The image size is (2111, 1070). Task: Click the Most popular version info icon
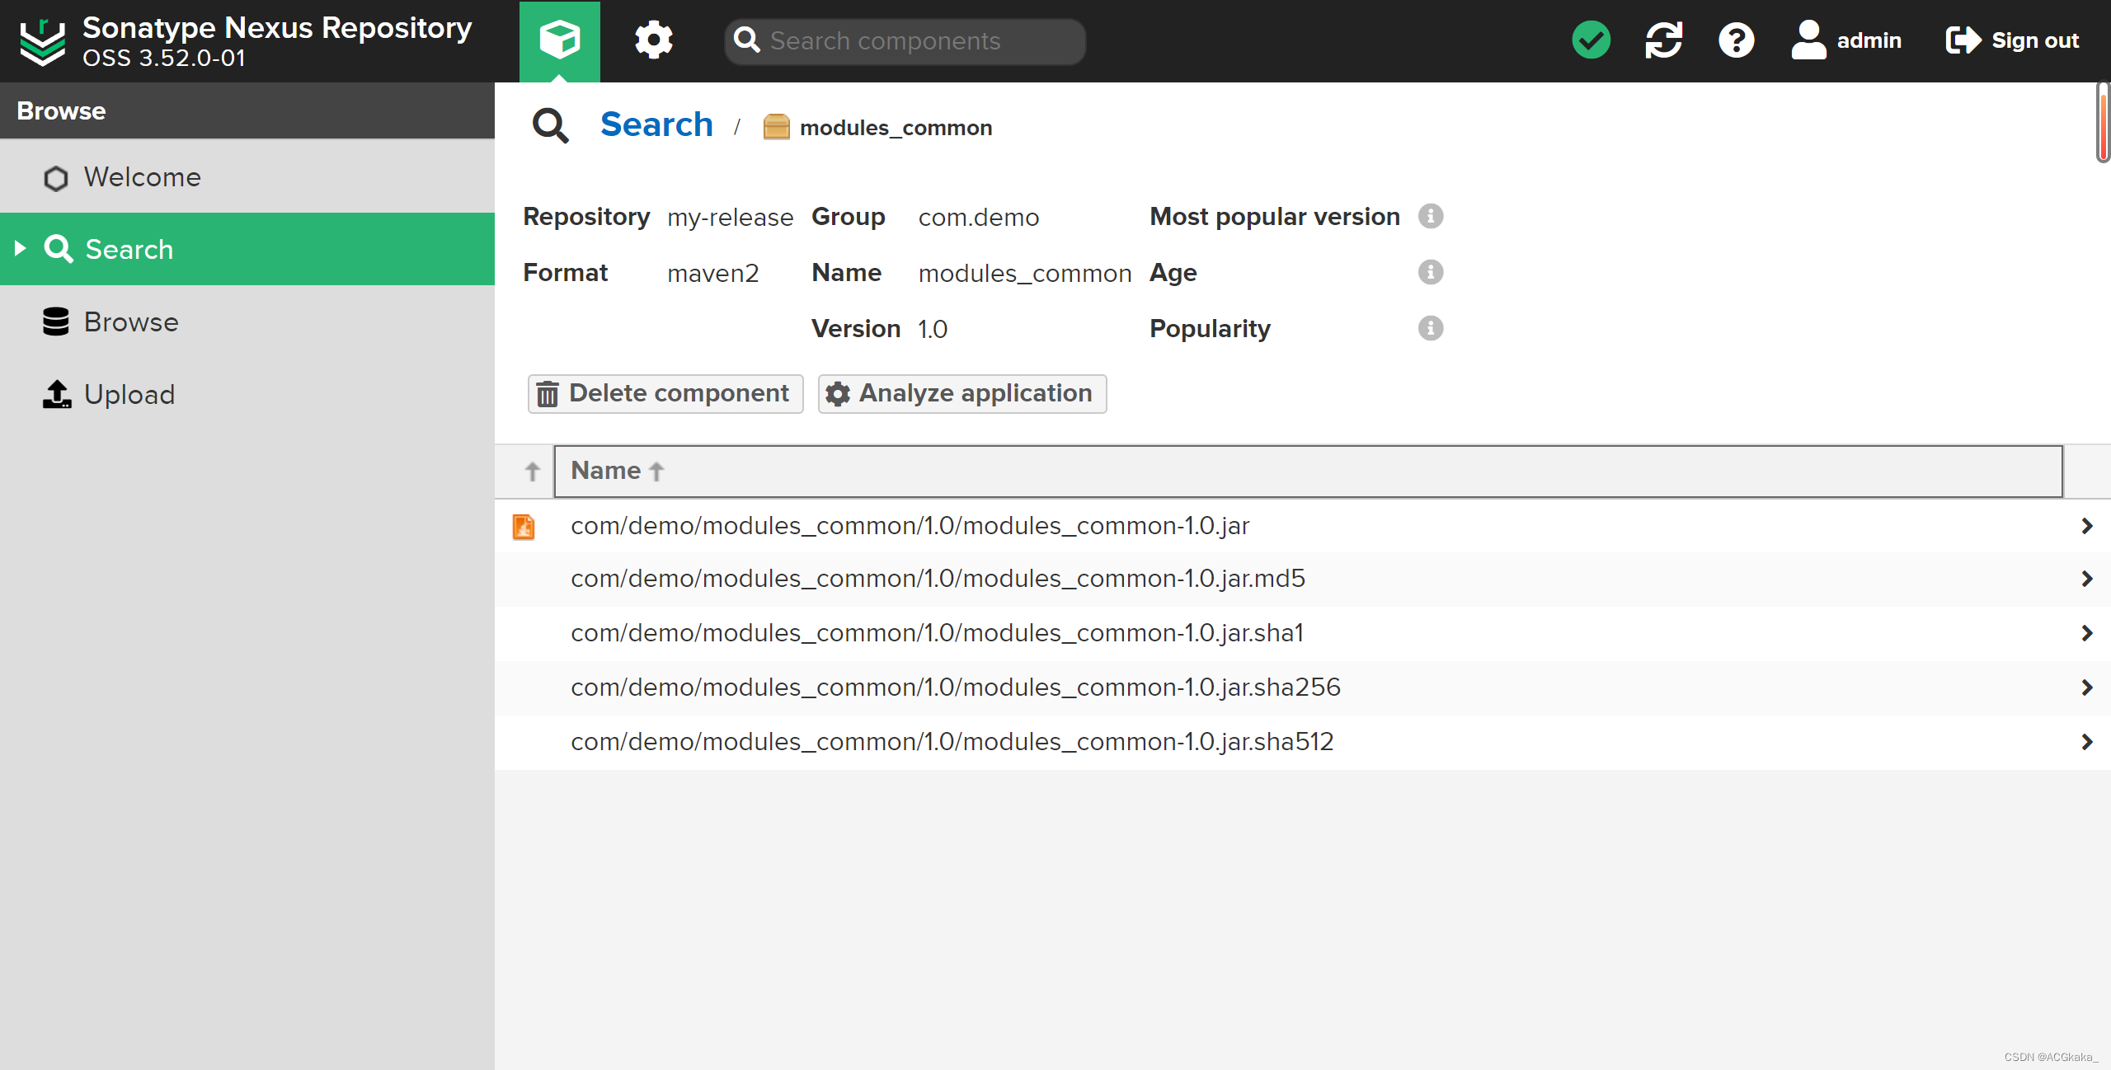pyautogui.click(x=1431, y=216)
